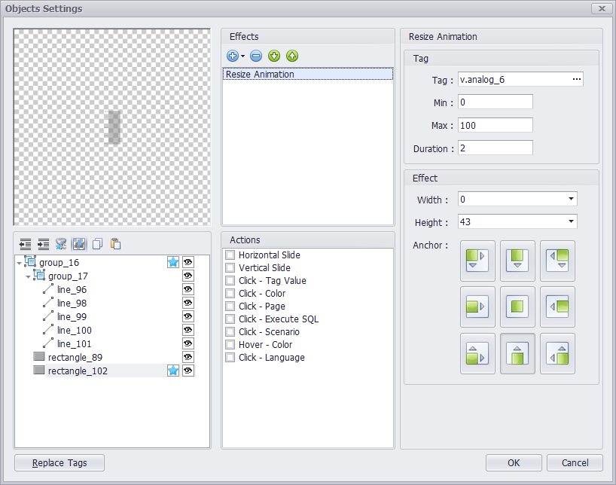Toggle the visibility of rectangle_89
Image resolution: width=616 pixels, height=485 pixels.
[188, 357]
